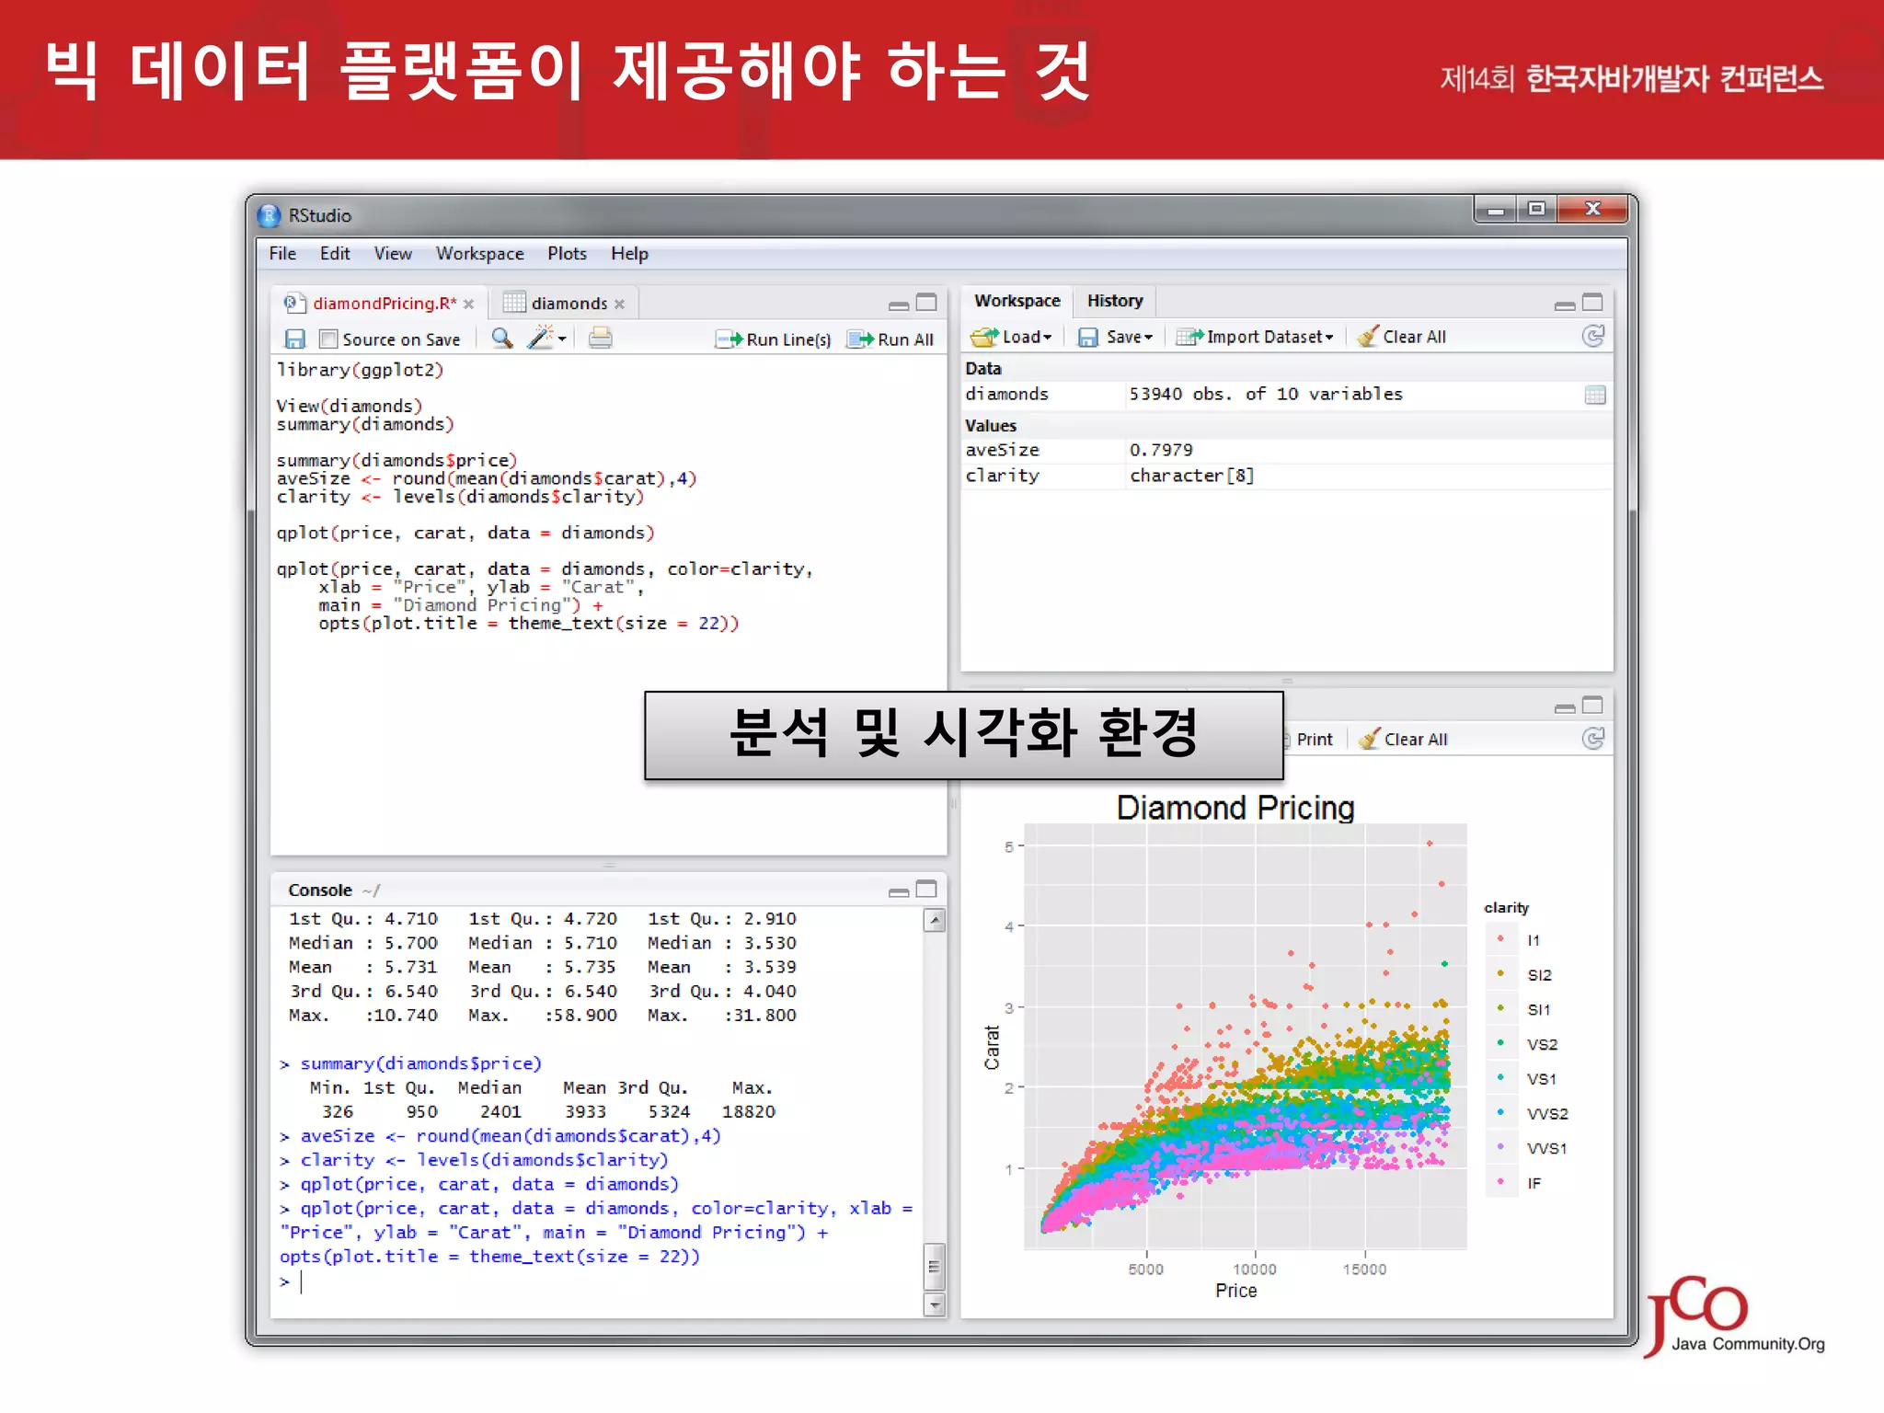Close the diamondPricing.R tab
Viewport: 1884px width, 1413px height.
(x=469, y=304)
